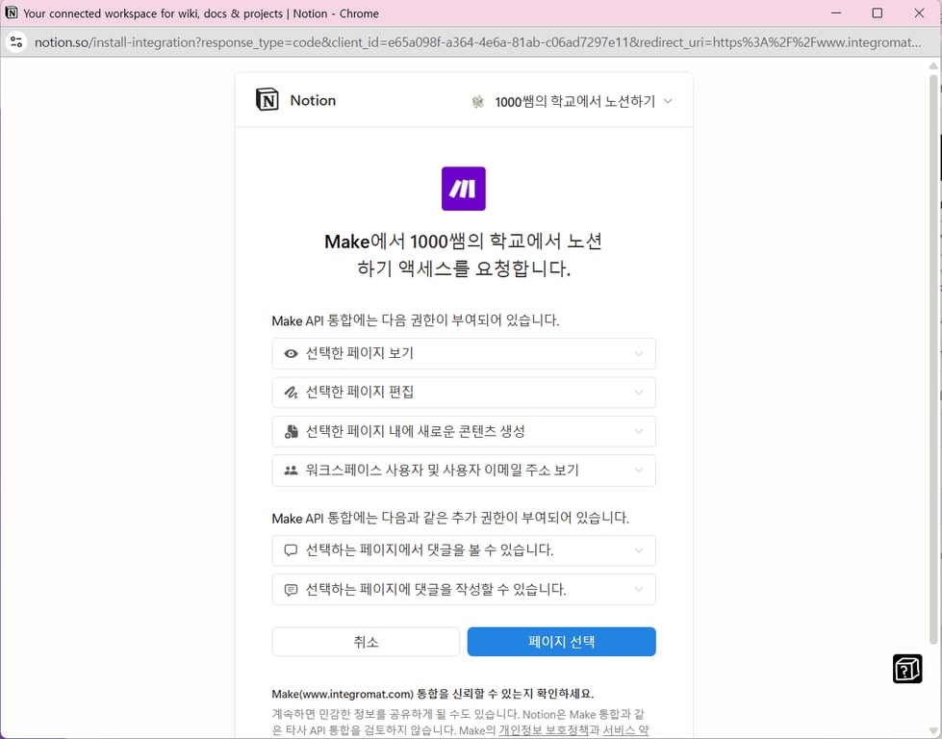Expand the 선택한 페이지 편집 permission chevron
The image size is (942, 739).
tap(639, 393)
